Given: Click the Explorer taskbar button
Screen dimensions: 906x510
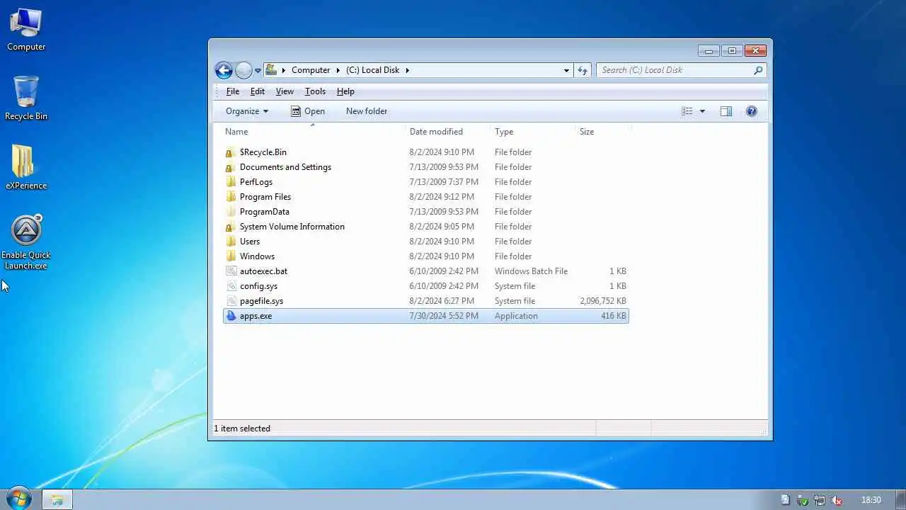Looking at the screenshot, I should (57, 500).
